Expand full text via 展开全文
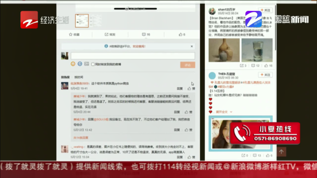Image resolution: width=317 pixels, height=178 pixels. [x=224, y=112]
